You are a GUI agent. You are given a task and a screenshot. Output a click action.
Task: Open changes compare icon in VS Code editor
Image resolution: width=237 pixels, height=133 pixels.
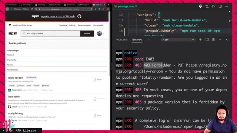[x=207, y=6]
